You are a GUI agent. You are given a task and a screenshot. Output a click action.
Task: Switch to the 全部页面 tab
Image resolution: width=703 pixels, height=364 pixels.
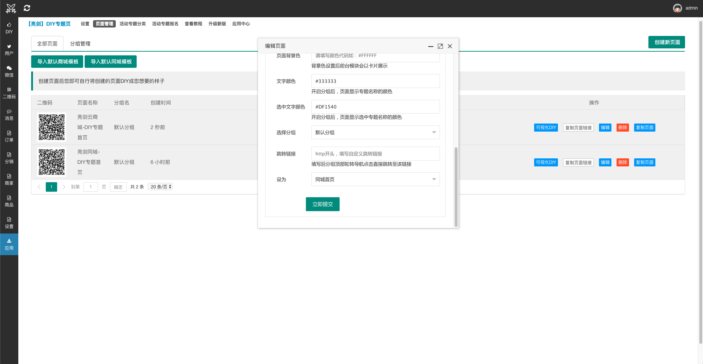(x=47, y=44)
